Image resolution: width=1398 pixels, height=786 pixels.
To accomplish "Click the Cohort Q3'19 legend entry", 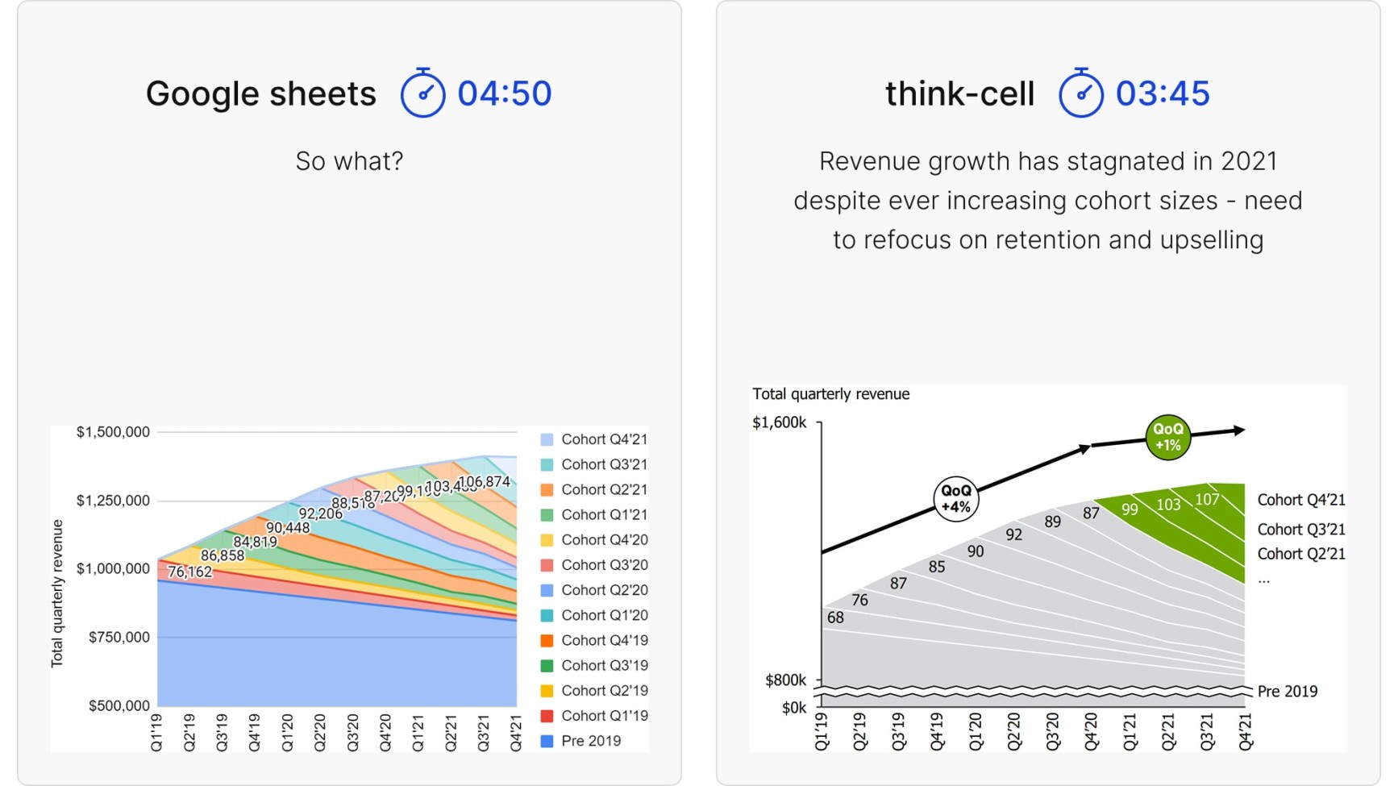I will click(594, 666).
